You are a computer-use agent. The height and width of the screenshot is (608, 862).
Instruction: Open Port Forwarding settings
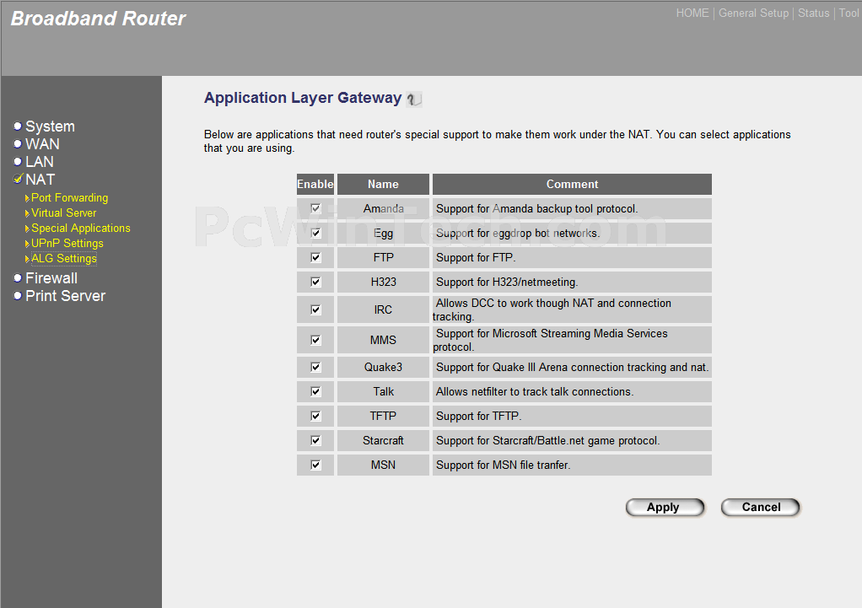(x=69, y=197)
